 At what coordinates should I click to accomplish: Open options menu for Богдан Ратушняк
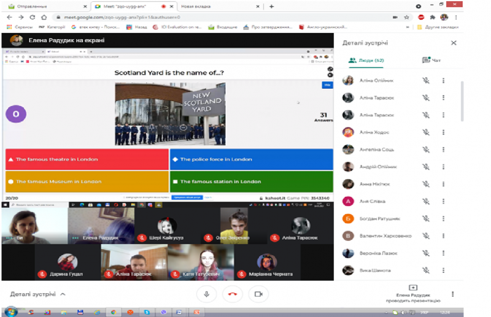pos(443,218)
